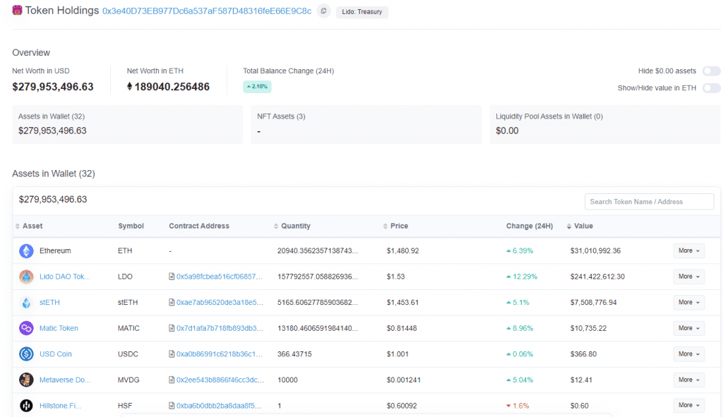Image resolution: width=723 pixels, height=417 pixels.
Task: Copy the treasury wallet address icon
Action: 323,11
